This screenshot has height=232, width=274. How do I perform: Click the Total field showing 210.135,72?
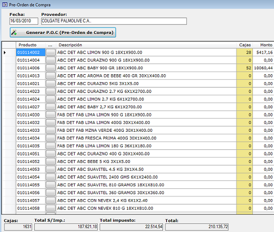coord(197,227)
